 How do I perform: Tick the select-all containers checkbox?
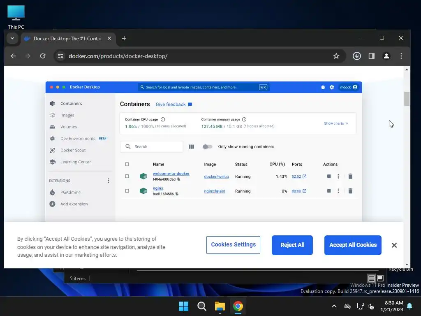tap(127, 164)
